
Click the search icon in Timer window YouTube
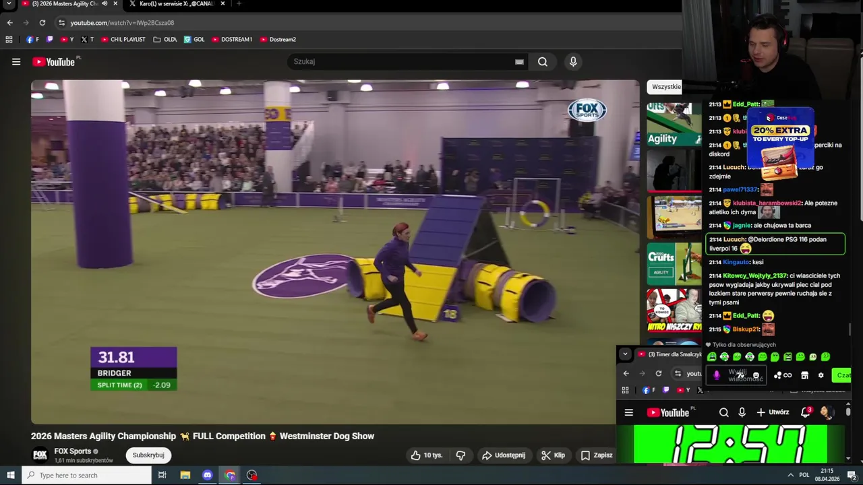tap(724, 412)
